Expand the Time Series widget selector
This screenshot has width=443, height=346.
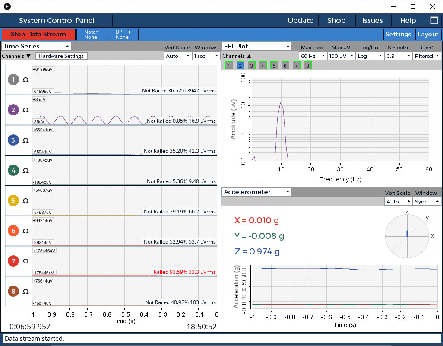(36, 46)
